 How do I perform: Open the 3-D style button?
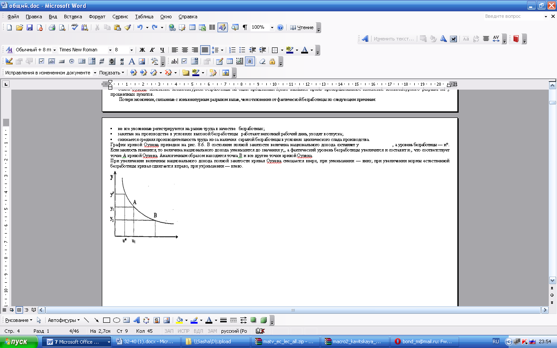pos(263,320)
